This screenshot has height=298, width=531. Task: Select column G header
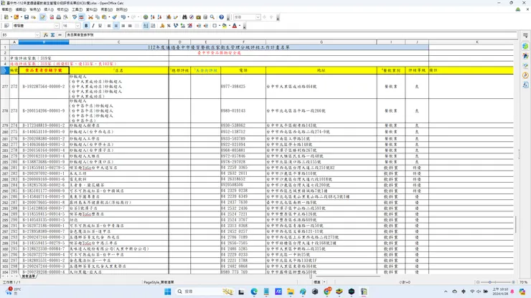pyautogui.click(x=321, y=42)
